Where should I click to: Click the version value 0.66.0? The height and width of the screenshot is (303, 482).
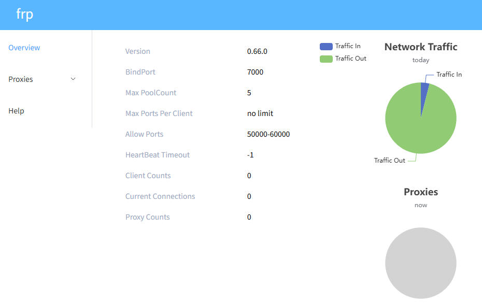tap(257, 51)
